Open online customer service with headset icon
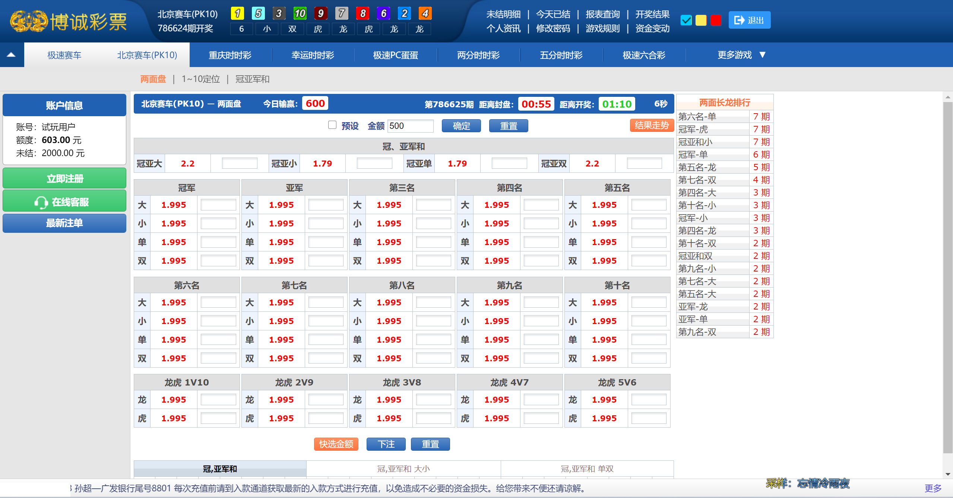The height and width of the screenshot is (498, 953). 64,202
